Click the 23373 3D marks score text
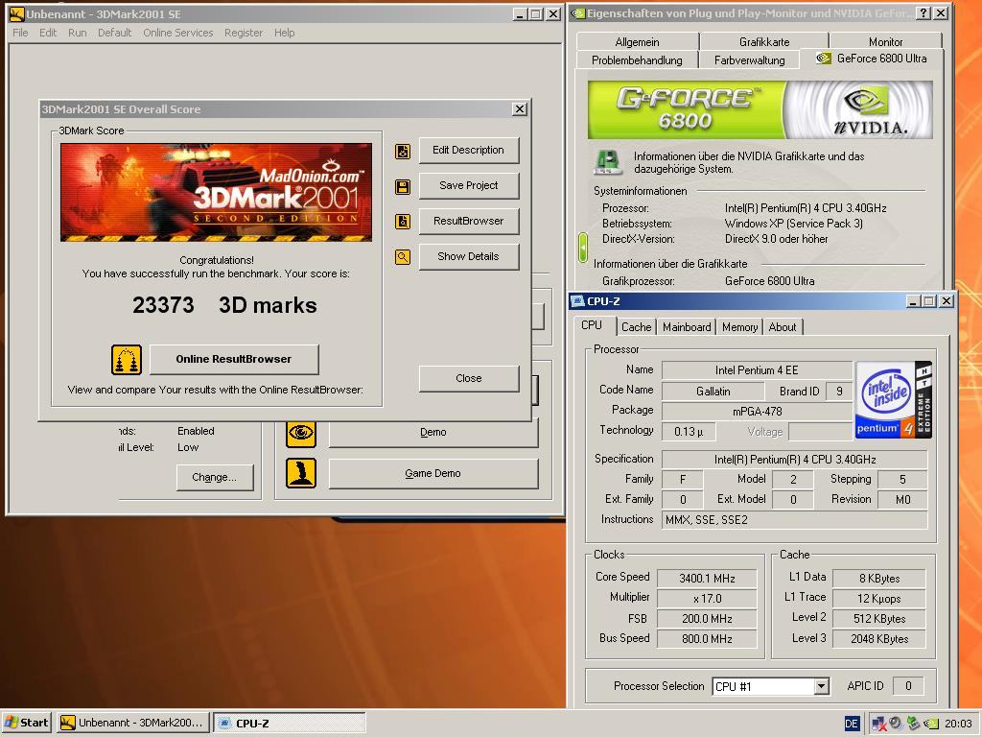Screen dimensions: 982x737 point(224,305)
